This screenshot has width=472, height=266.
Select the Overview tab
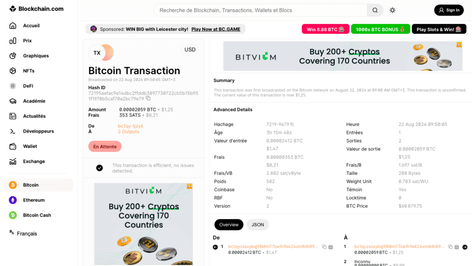click(229, 225)
